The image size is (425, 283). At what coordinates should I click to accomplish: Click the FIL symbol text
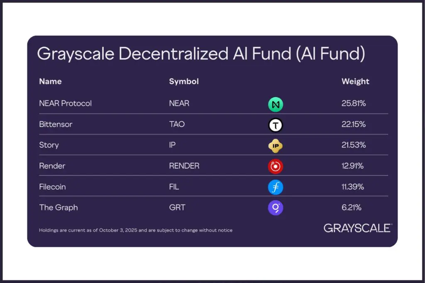[174, 187]
